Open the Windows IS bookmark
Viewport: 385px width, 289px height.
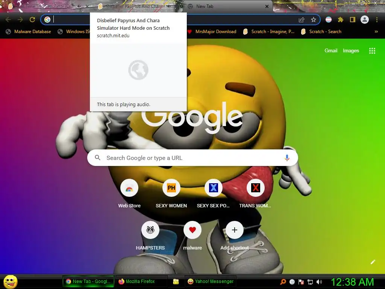tap(74, 32)
